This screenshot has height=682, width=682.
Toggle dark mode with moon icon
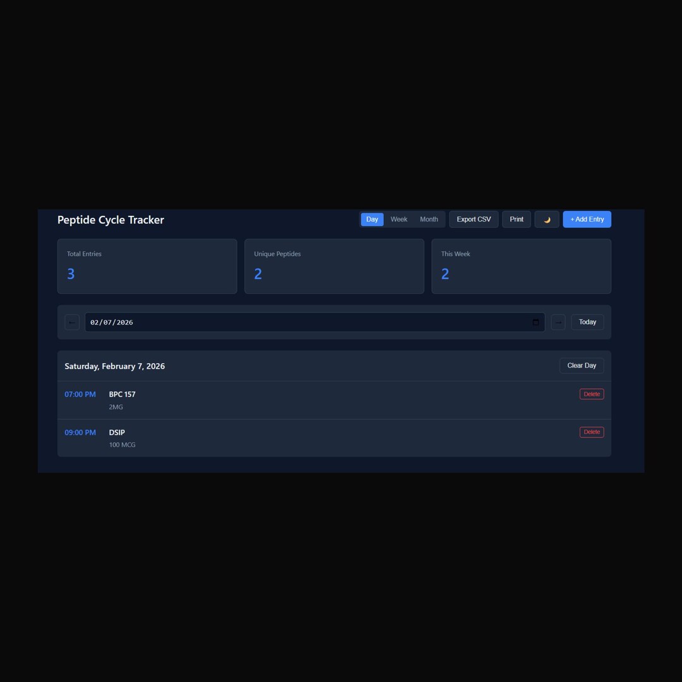coord(547,219)
